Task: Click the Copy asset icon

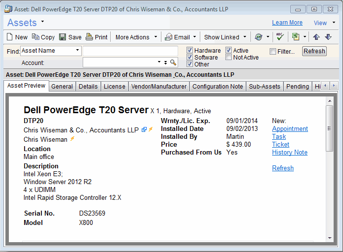Action: (35, 37)
